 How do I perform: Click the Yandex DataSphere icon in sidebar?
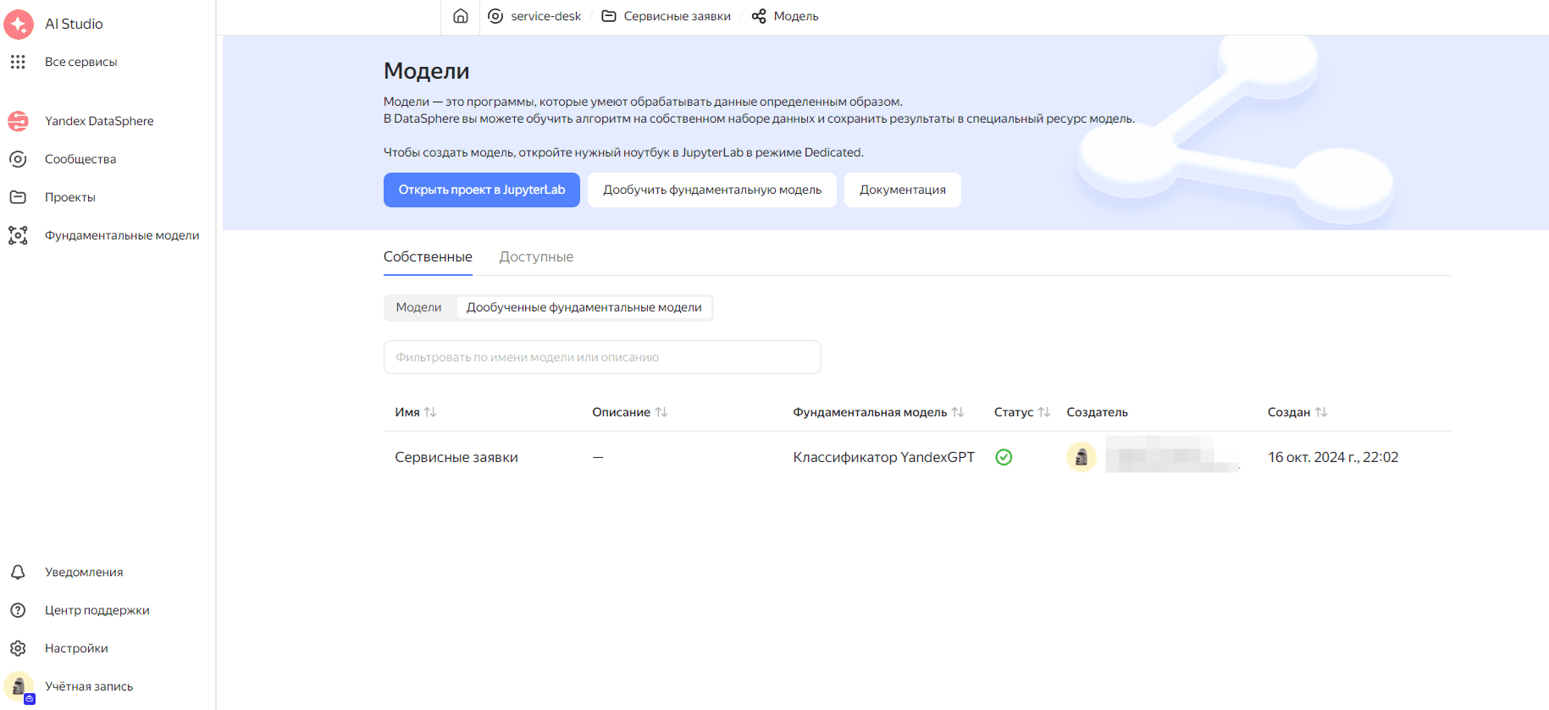(x=18, y=121)
